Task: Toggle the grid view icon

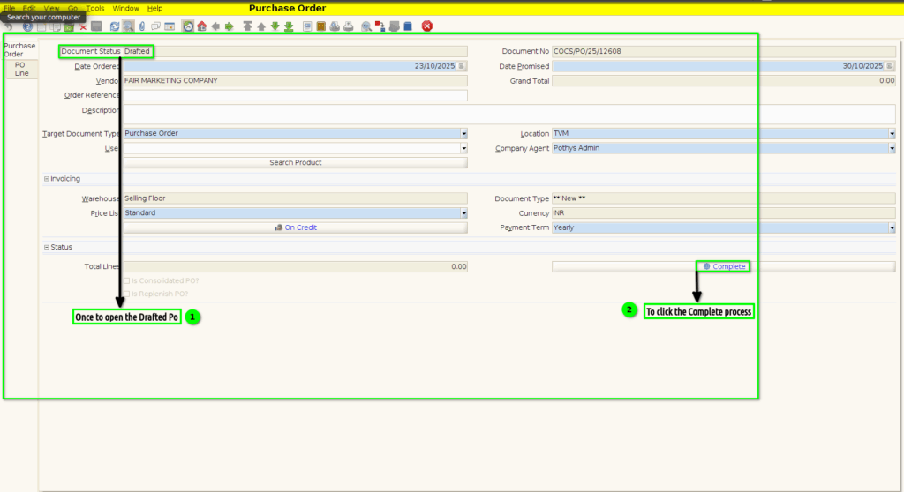Action: [x=169, y=26]
